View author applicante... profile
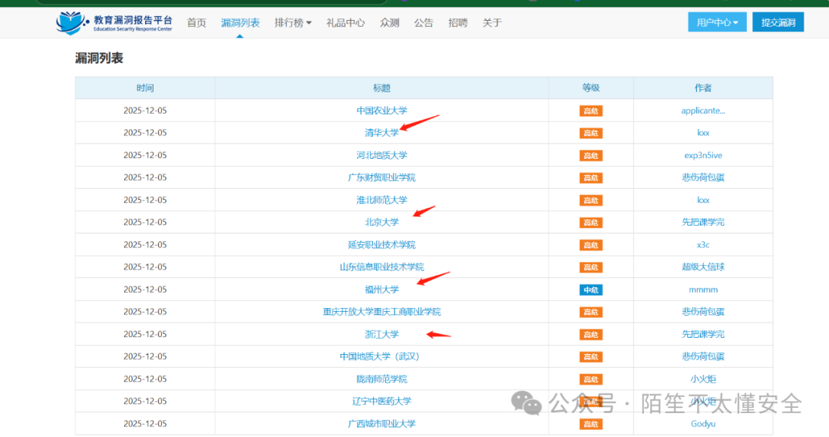 703,111
